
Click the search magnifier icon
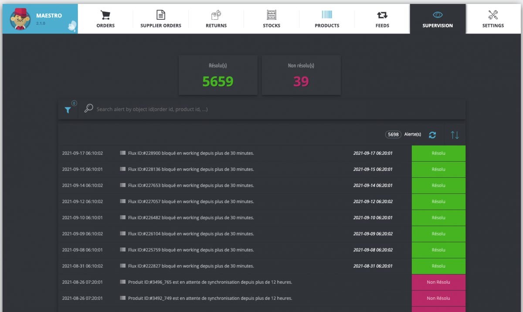[x=88, y=109]
